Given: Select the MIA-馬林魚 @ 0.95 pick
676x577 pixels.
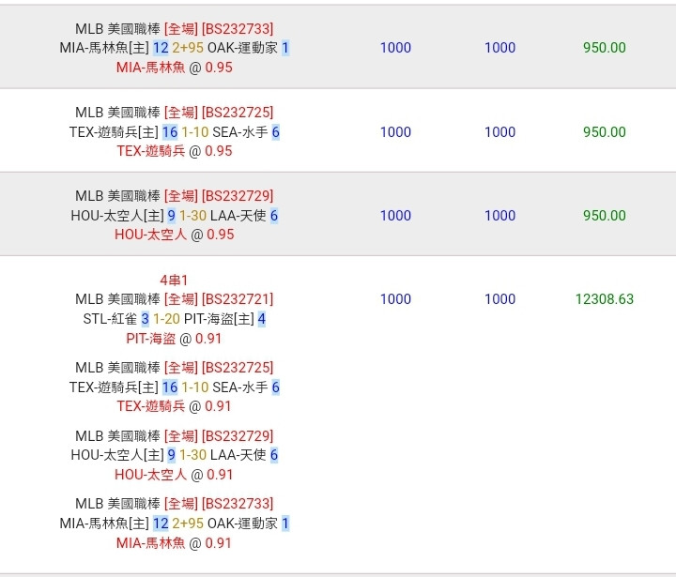Looking at the screenshot, I should [174, 68].
